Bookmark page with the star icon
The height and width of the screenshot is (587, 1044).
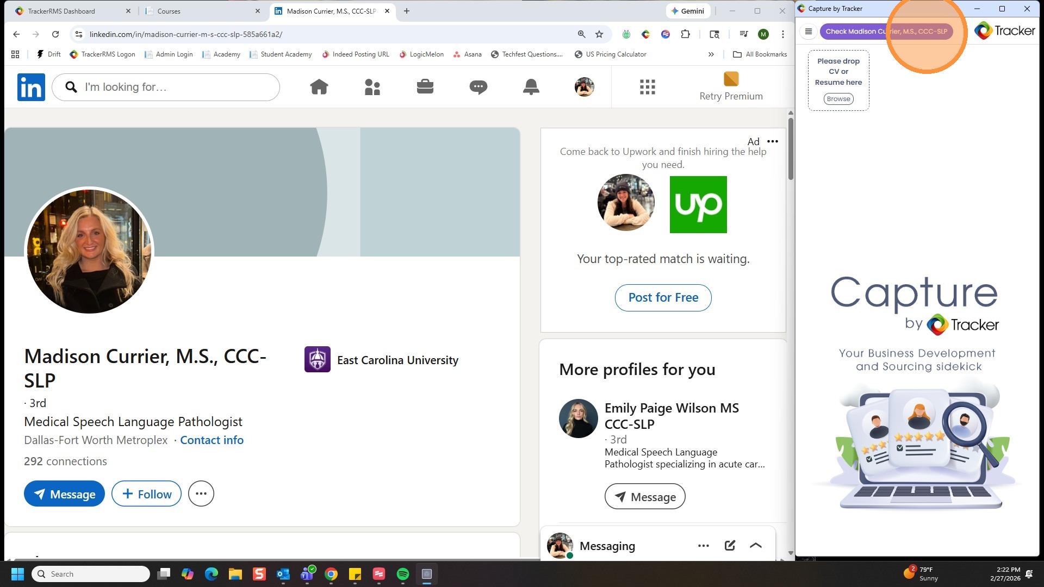coord(599,34)
